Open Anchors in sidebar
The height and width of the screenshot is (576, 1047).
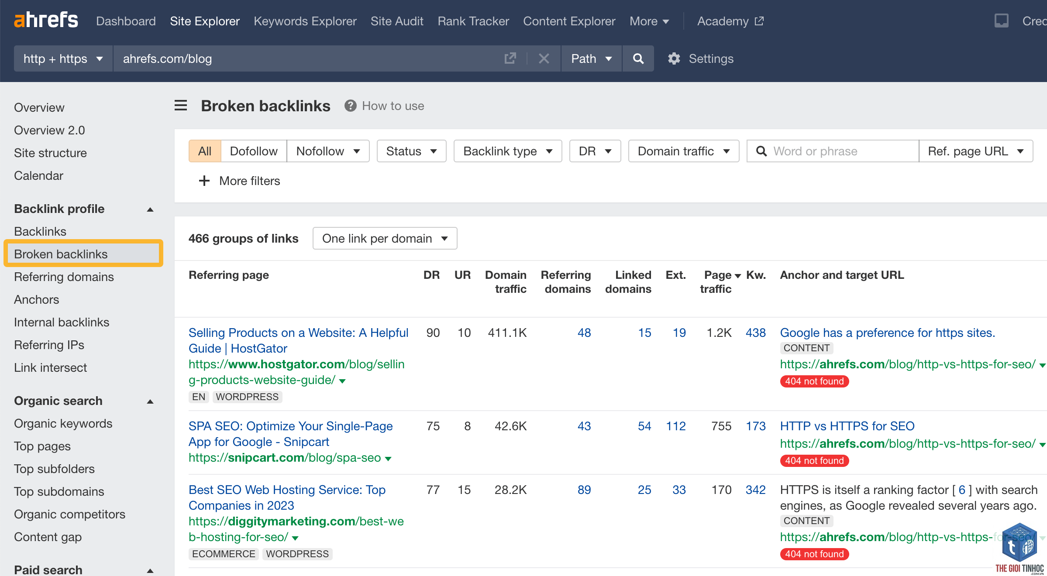[36, 299]
